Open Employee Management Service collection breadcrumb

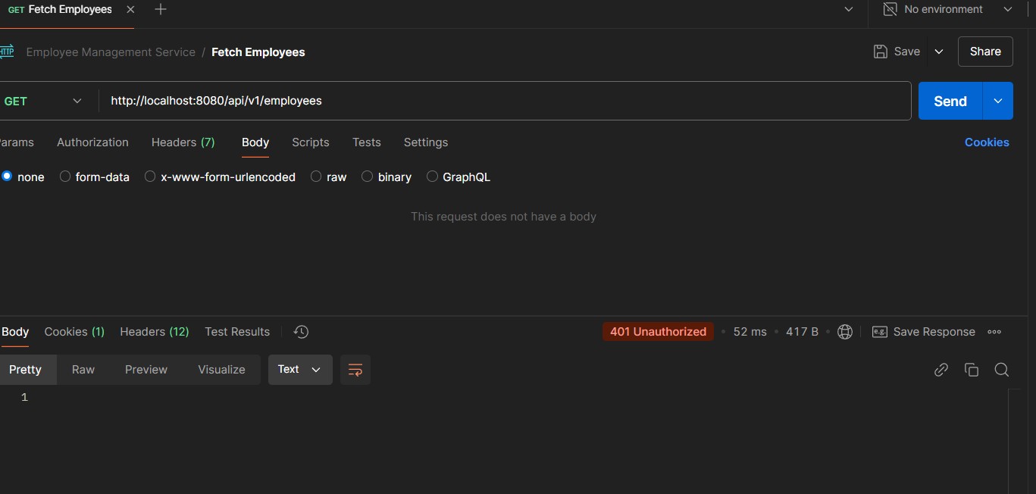coord(111,52)
